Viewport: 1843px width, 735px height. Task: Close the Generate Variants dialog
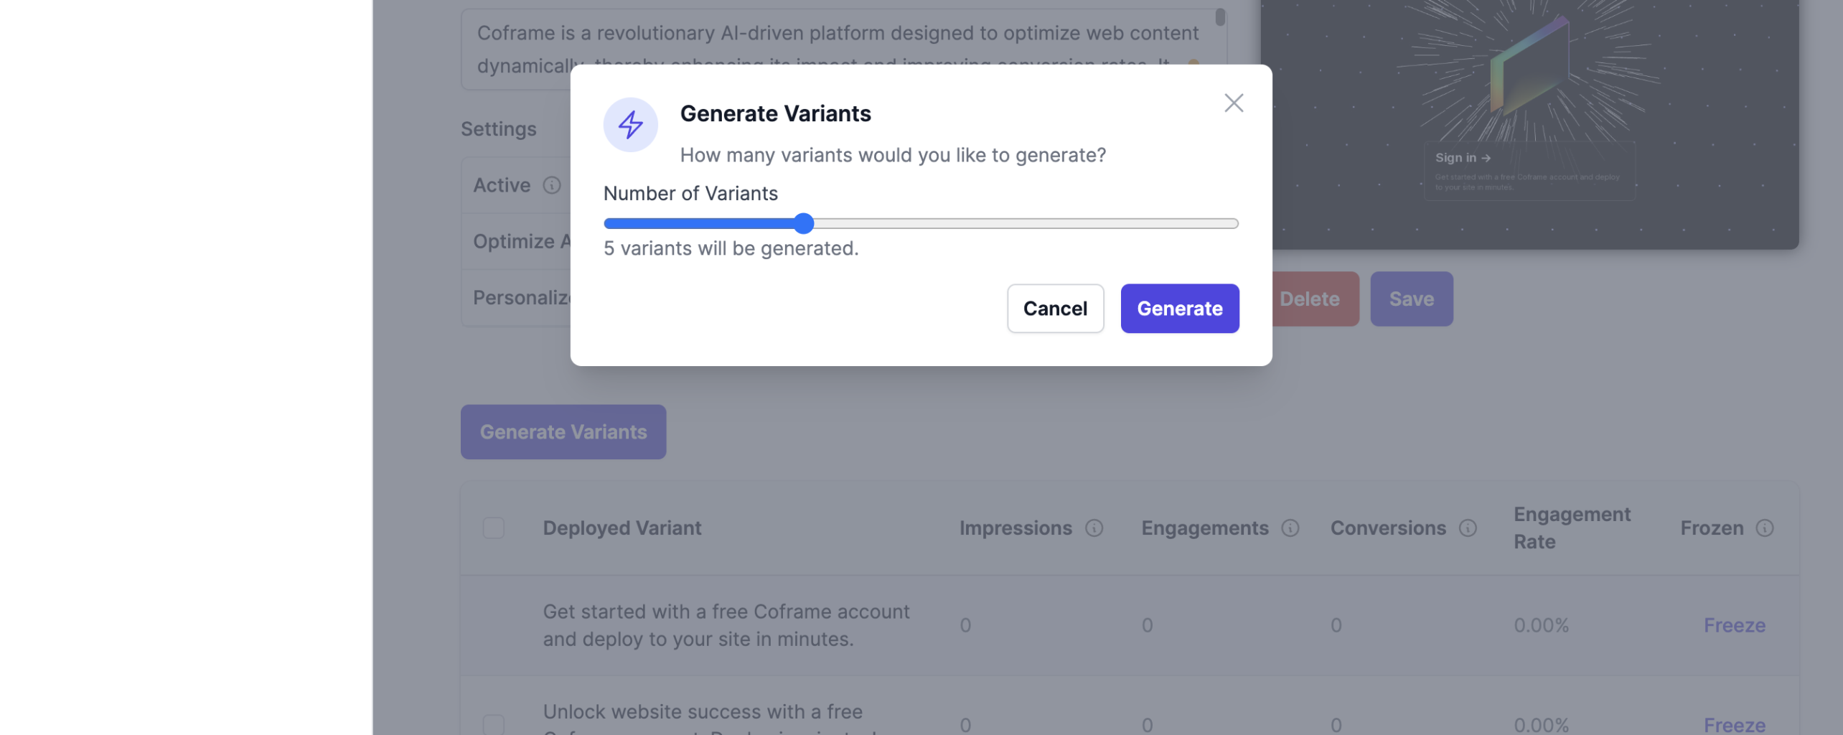tap(1233, 103)
